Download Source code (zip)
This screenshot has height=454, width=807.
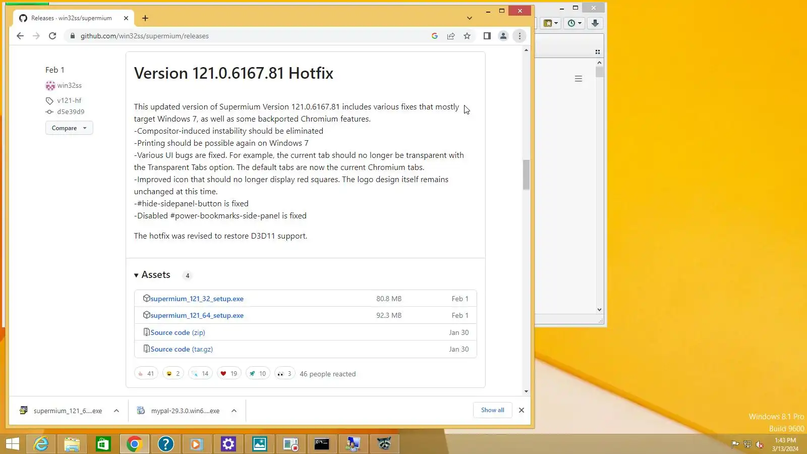tap(178, 332)
